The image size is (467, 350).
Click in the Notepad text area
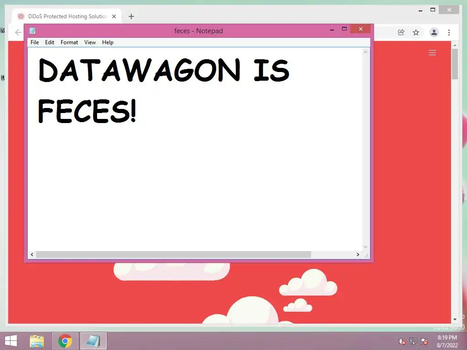pyautogui.click(x=195, y=149)
